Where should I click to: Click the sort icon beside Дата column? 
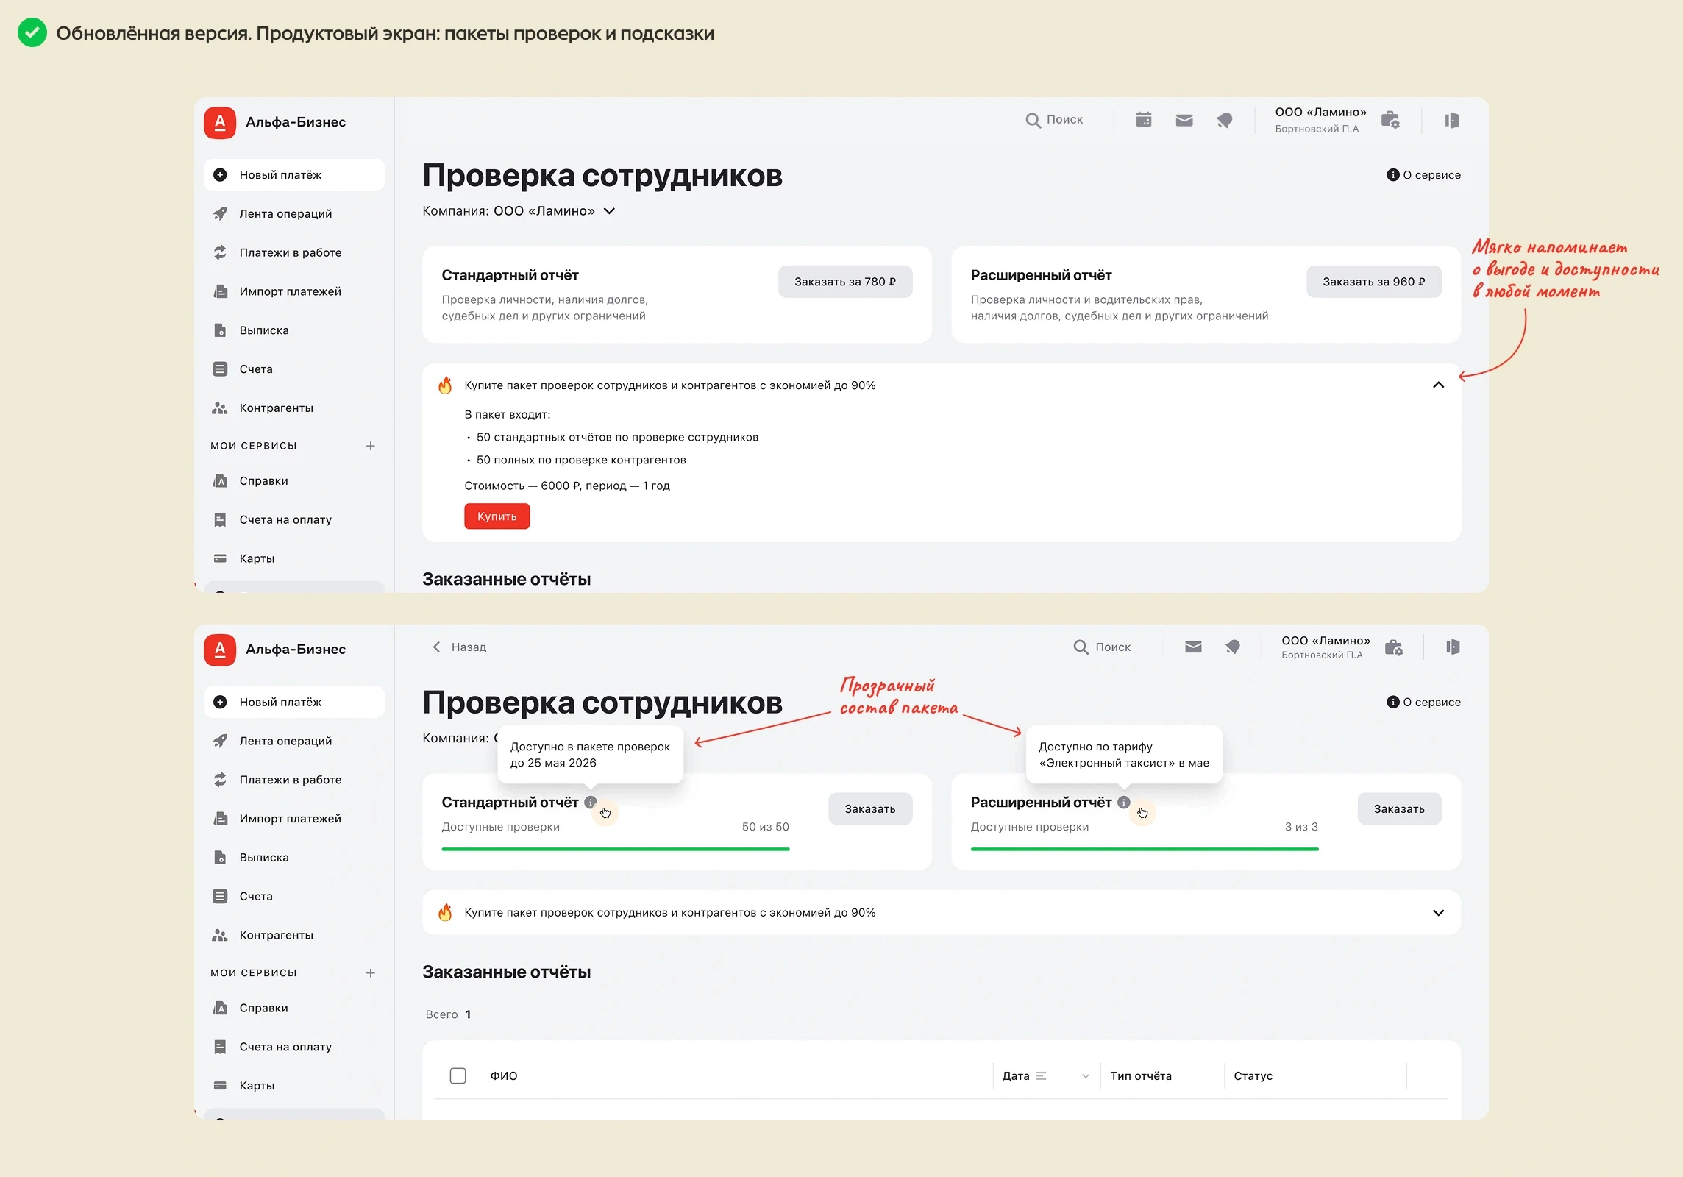pyautogui.click(x=1042, y=1075)
